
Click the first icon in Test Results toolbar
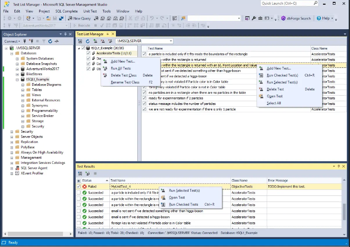pyautogui.click(x=80, y=174)
